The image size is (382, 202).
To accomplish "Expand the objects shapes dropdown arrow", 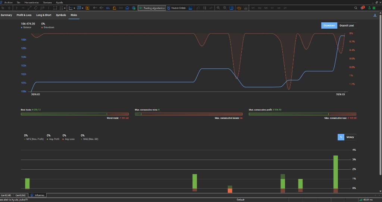I will 65,8.
